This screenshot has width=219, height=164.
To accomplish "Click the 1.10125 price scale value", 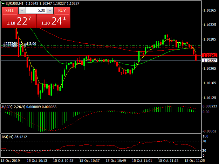I will point(210,98).
